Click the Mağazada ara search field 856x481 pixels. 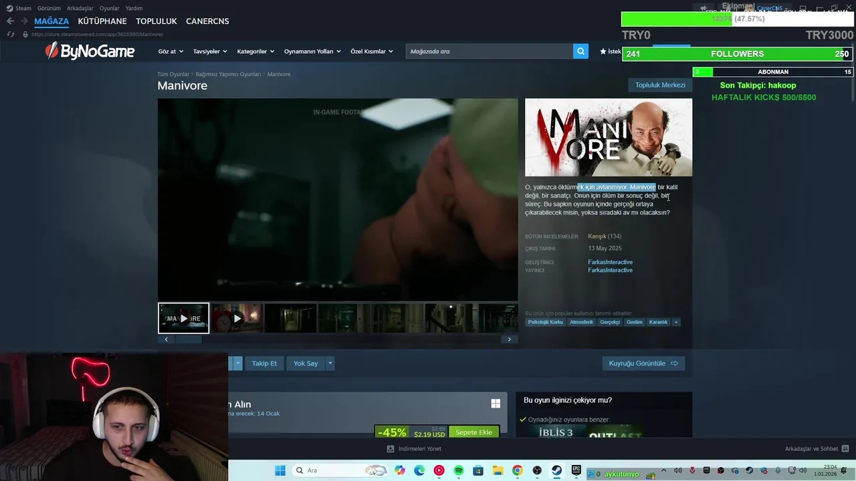(489, 51)
